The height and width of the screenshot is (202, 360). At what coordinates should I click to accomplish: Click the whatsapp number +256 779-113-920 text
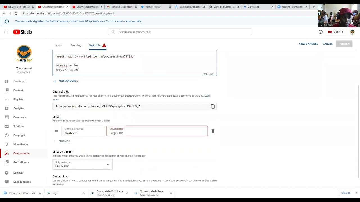(67, 70)
